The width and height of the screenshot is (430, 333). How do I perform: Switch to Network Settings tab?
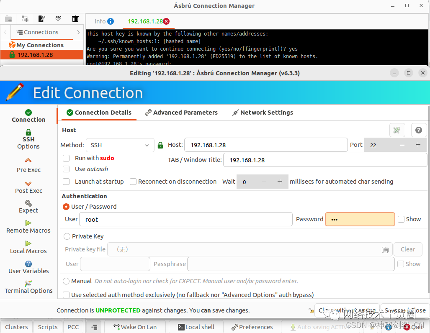click(x=263, y=113)
